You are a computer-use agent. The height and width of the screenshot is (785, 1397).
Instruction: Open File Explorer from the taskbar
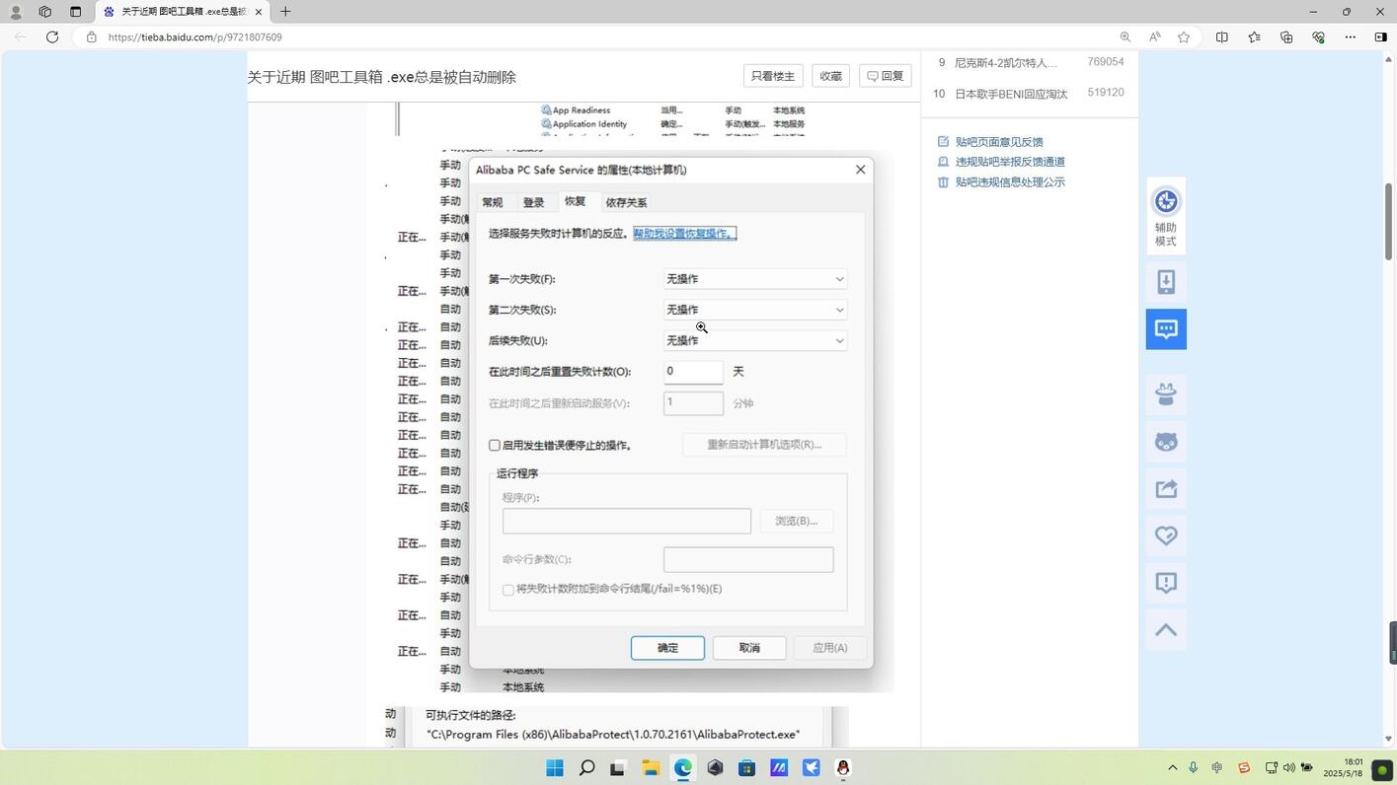click(x=651, y=767)
